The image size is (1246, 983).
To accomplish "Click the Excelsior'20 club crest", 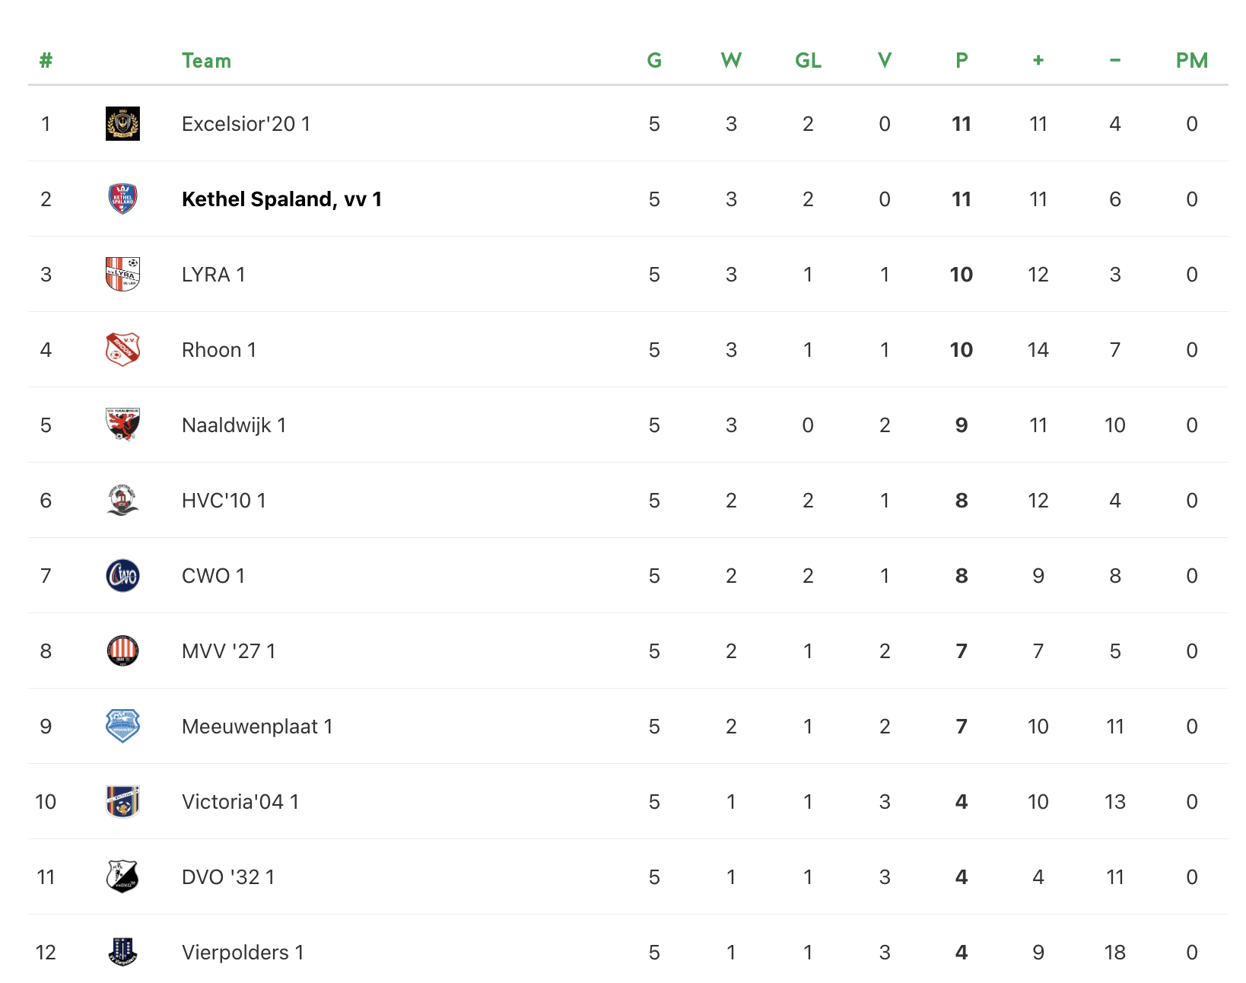I will coord(122,123).
